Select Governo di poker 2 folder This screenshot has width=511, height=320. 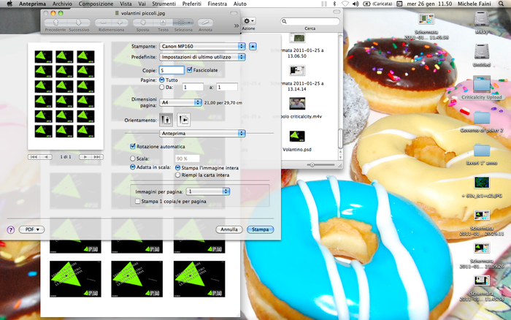click(482, 121)
